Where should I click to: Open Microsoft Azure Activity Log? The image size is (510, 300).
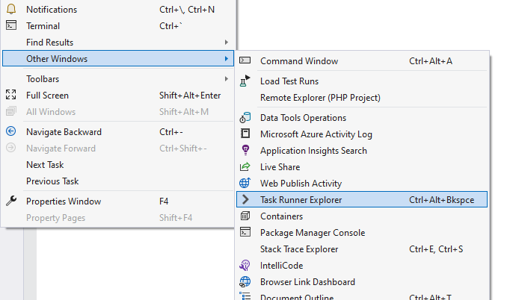click(362, 134)
